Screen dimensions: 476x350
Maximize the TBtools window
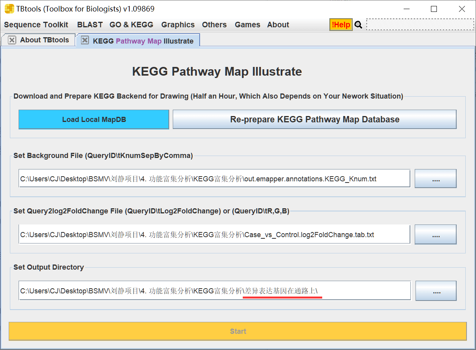coord(434,9)
